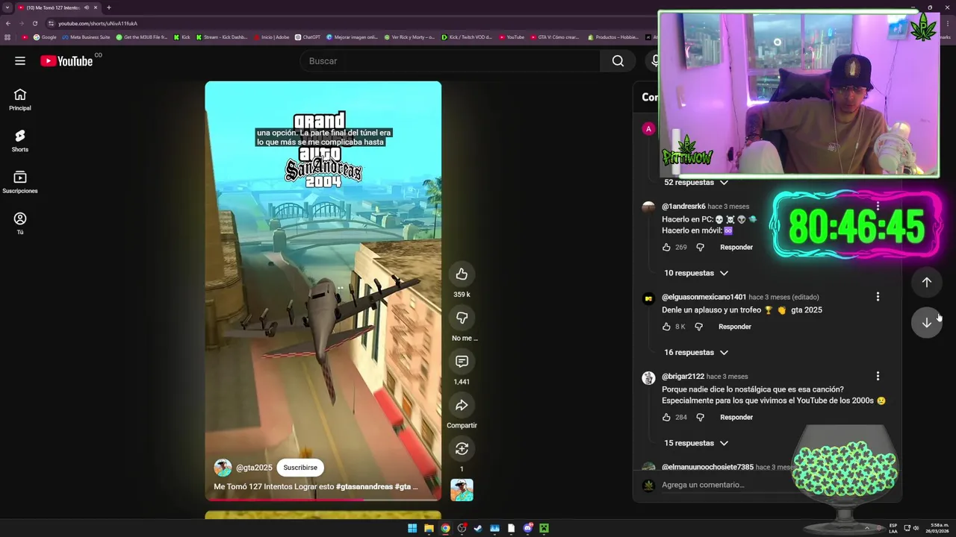Open the Inicio | Adobe bookmark
Viewport: 956px width, 537px height.
tap(271, 37)
